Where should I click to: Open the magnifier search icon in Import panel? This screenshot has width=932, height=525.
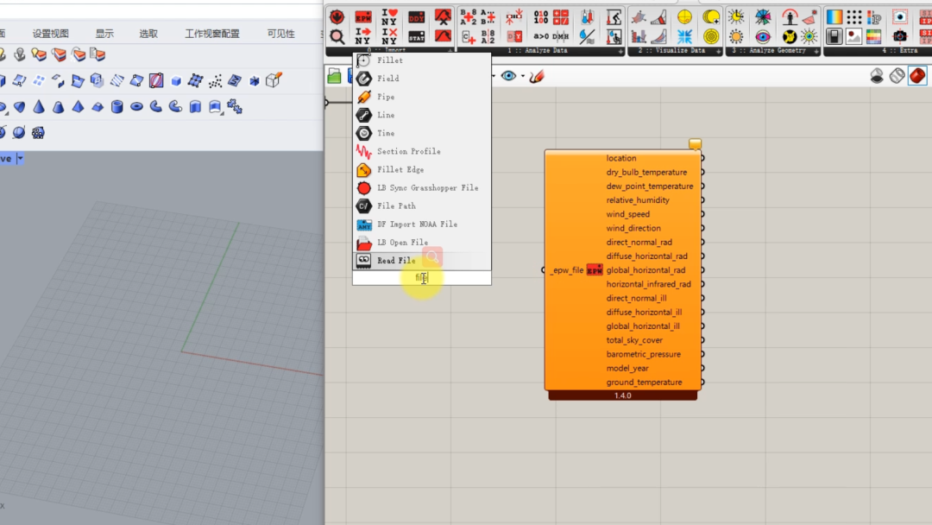pos(337,36)
